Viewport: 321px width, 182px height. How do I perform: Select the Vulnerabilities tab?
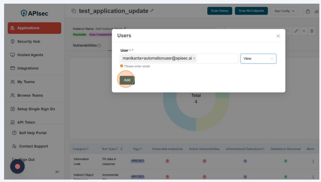point(85,45)
